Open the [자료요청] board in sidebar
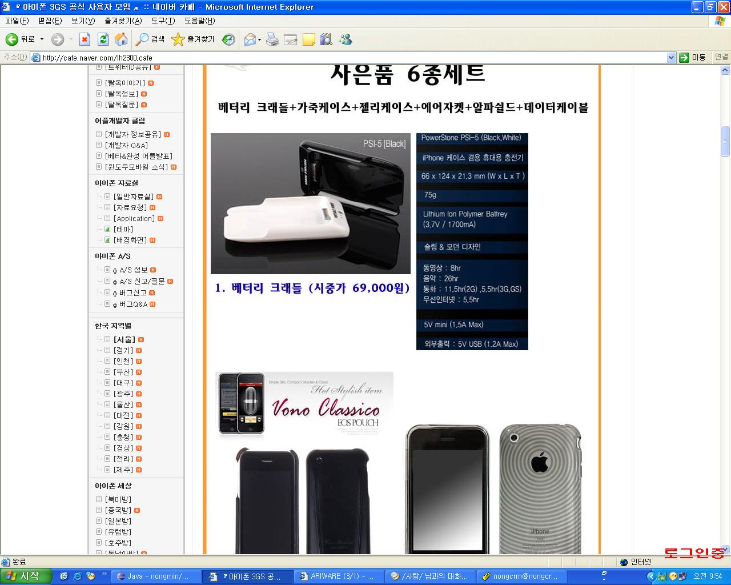Image resolution: width=731 pixels, height=585 pixels. [130, 207]
